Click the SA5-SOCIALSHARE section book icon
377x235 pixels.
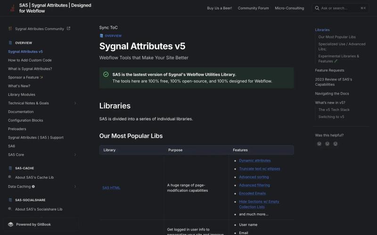click(10, 200)
